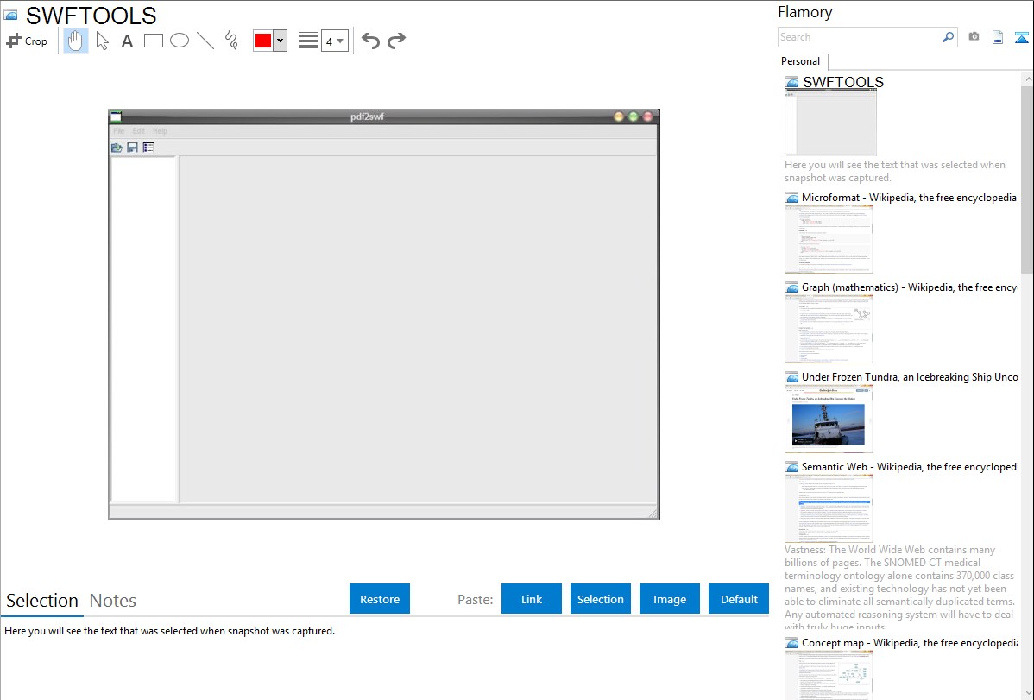Click the icon beside Under Frozen Tundra entry
Viewport: 1034px width, 700px height.
(x=792, y=377)
